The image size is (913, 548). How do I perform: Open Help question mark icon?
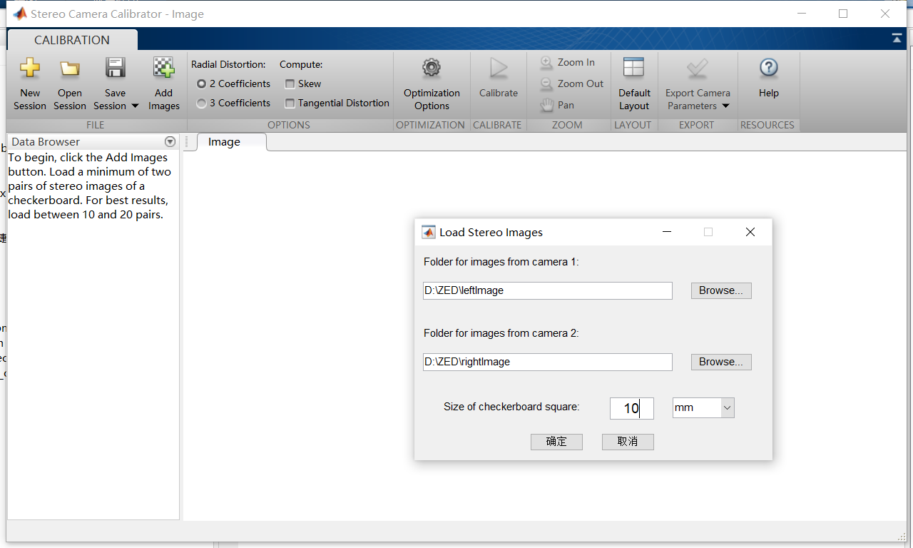(x=768, y=68)
